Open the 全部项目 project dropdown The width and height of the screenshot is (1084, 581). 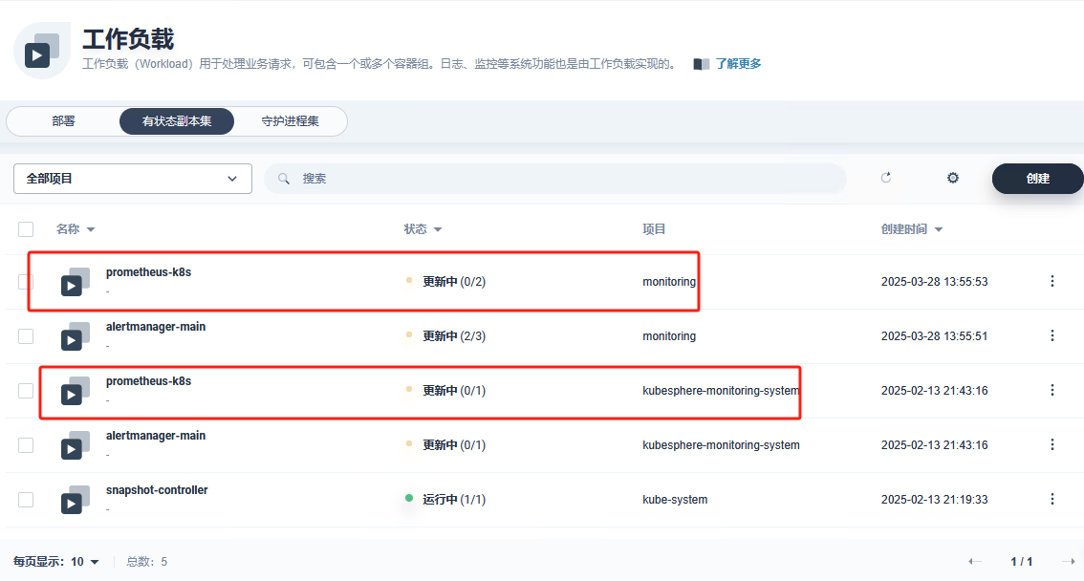tap(133, 179)
